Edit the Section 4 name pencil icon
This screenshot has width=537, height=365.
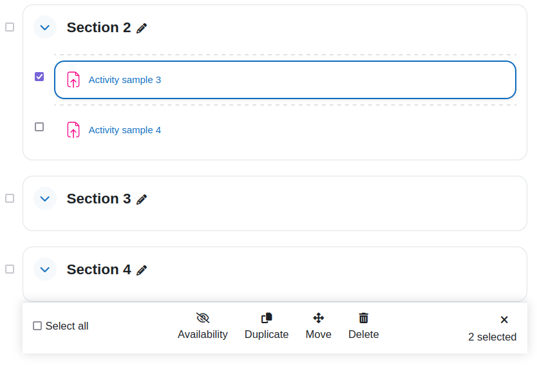click(142, 270)
